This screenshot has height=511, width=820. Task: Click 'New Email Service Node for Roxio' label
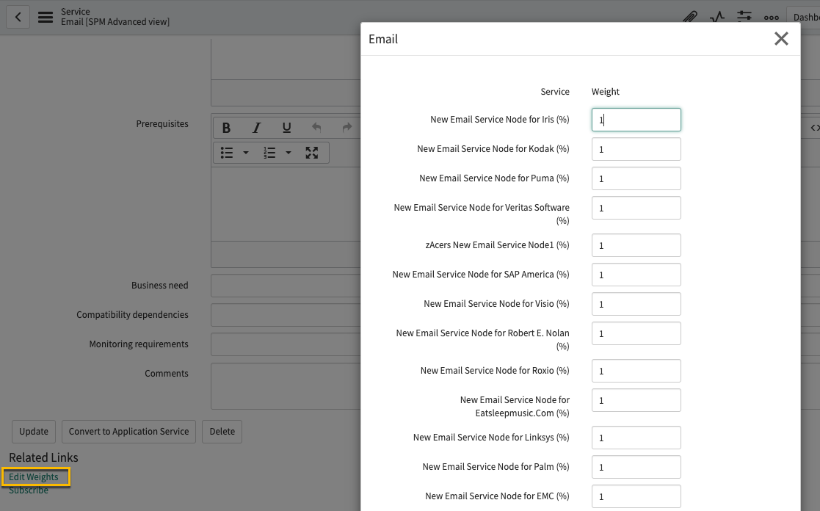click(x=495, y=370)
